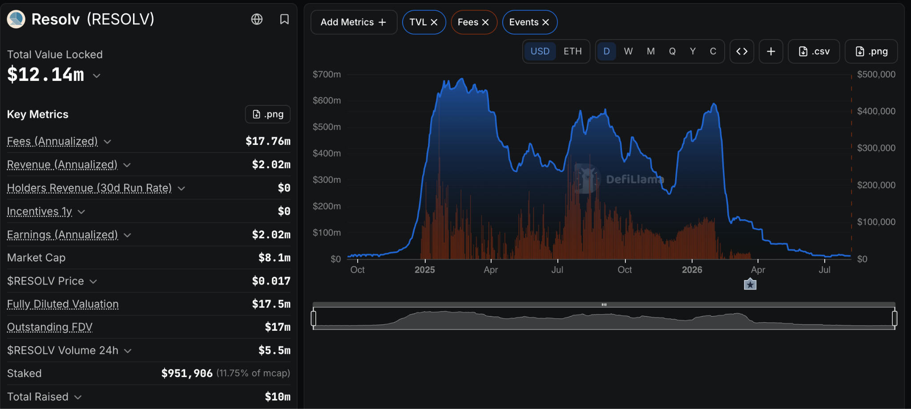Grab the left handle of range slider
The width and height of the screenshot is (911, 409).
314,318
